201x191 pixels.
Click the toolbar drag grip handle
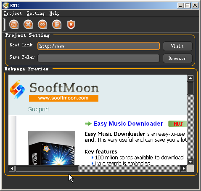click(x=4, y=24)
